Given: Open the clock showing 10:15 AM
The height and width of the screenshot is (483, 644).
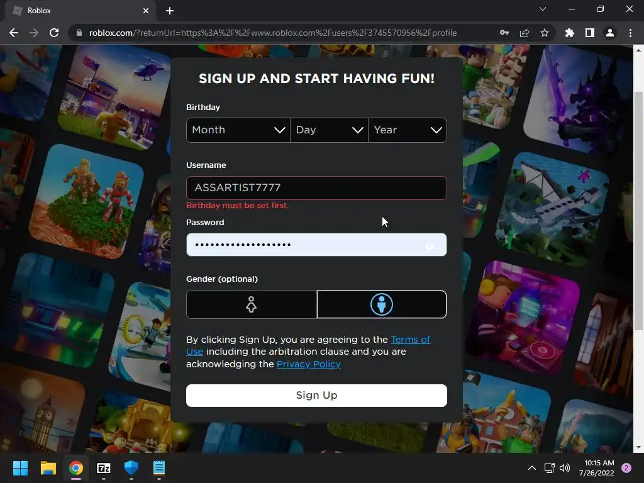Looking at the screenshot, I should click(x=597, y=468).
